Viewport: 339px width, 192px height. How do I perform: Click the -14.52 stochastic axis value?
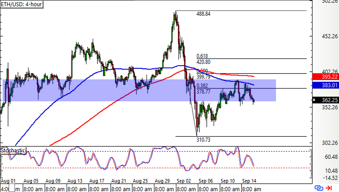tap(330, 178)
